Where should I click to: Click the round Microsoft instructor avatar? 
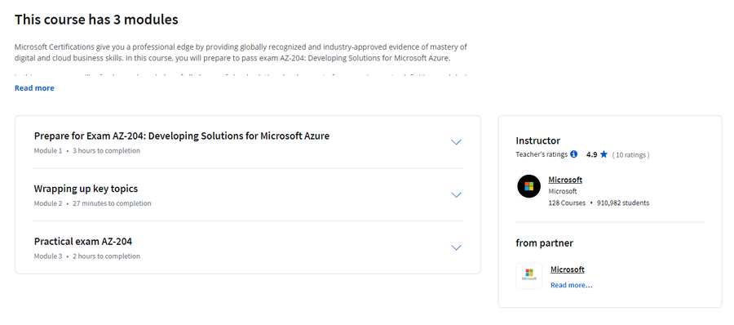click(529, 187)
